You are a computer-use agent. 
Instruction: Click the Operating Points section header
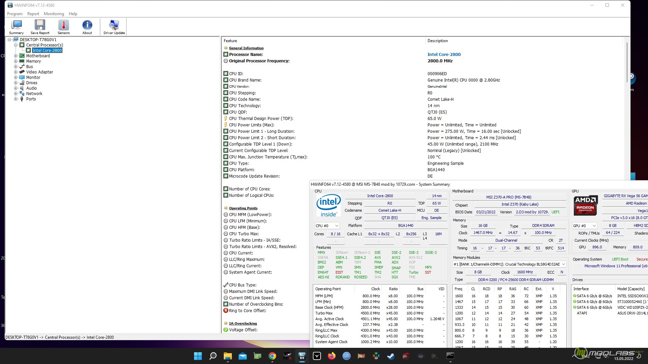(x=243, y=208)
